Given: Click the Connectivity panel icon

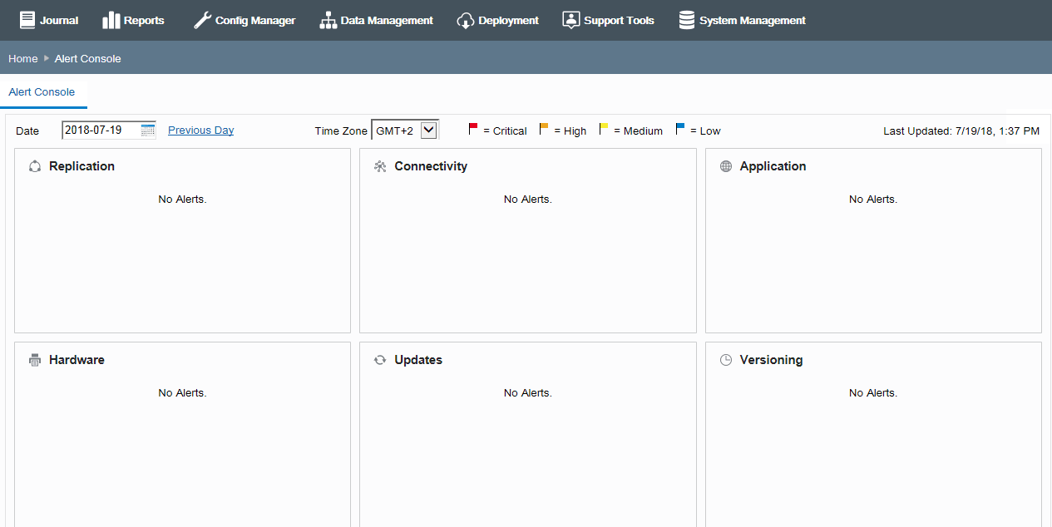Looking at the screenshot, I should point(380,166).
